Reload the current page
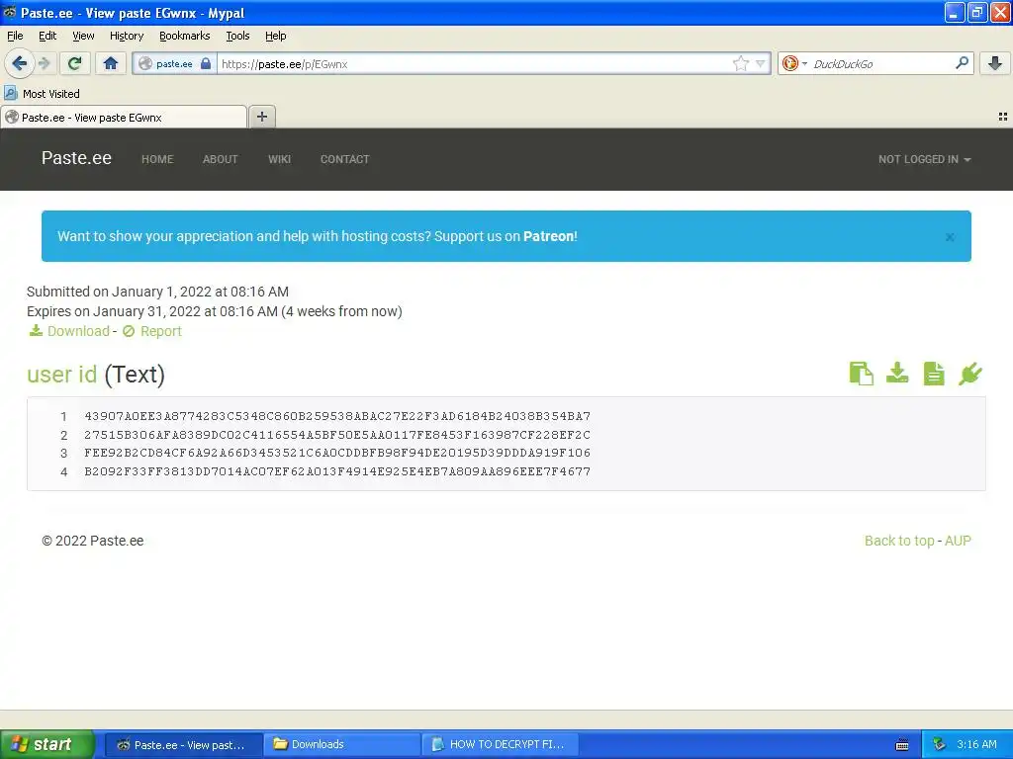1013x759 pixels. pos(74,63)
